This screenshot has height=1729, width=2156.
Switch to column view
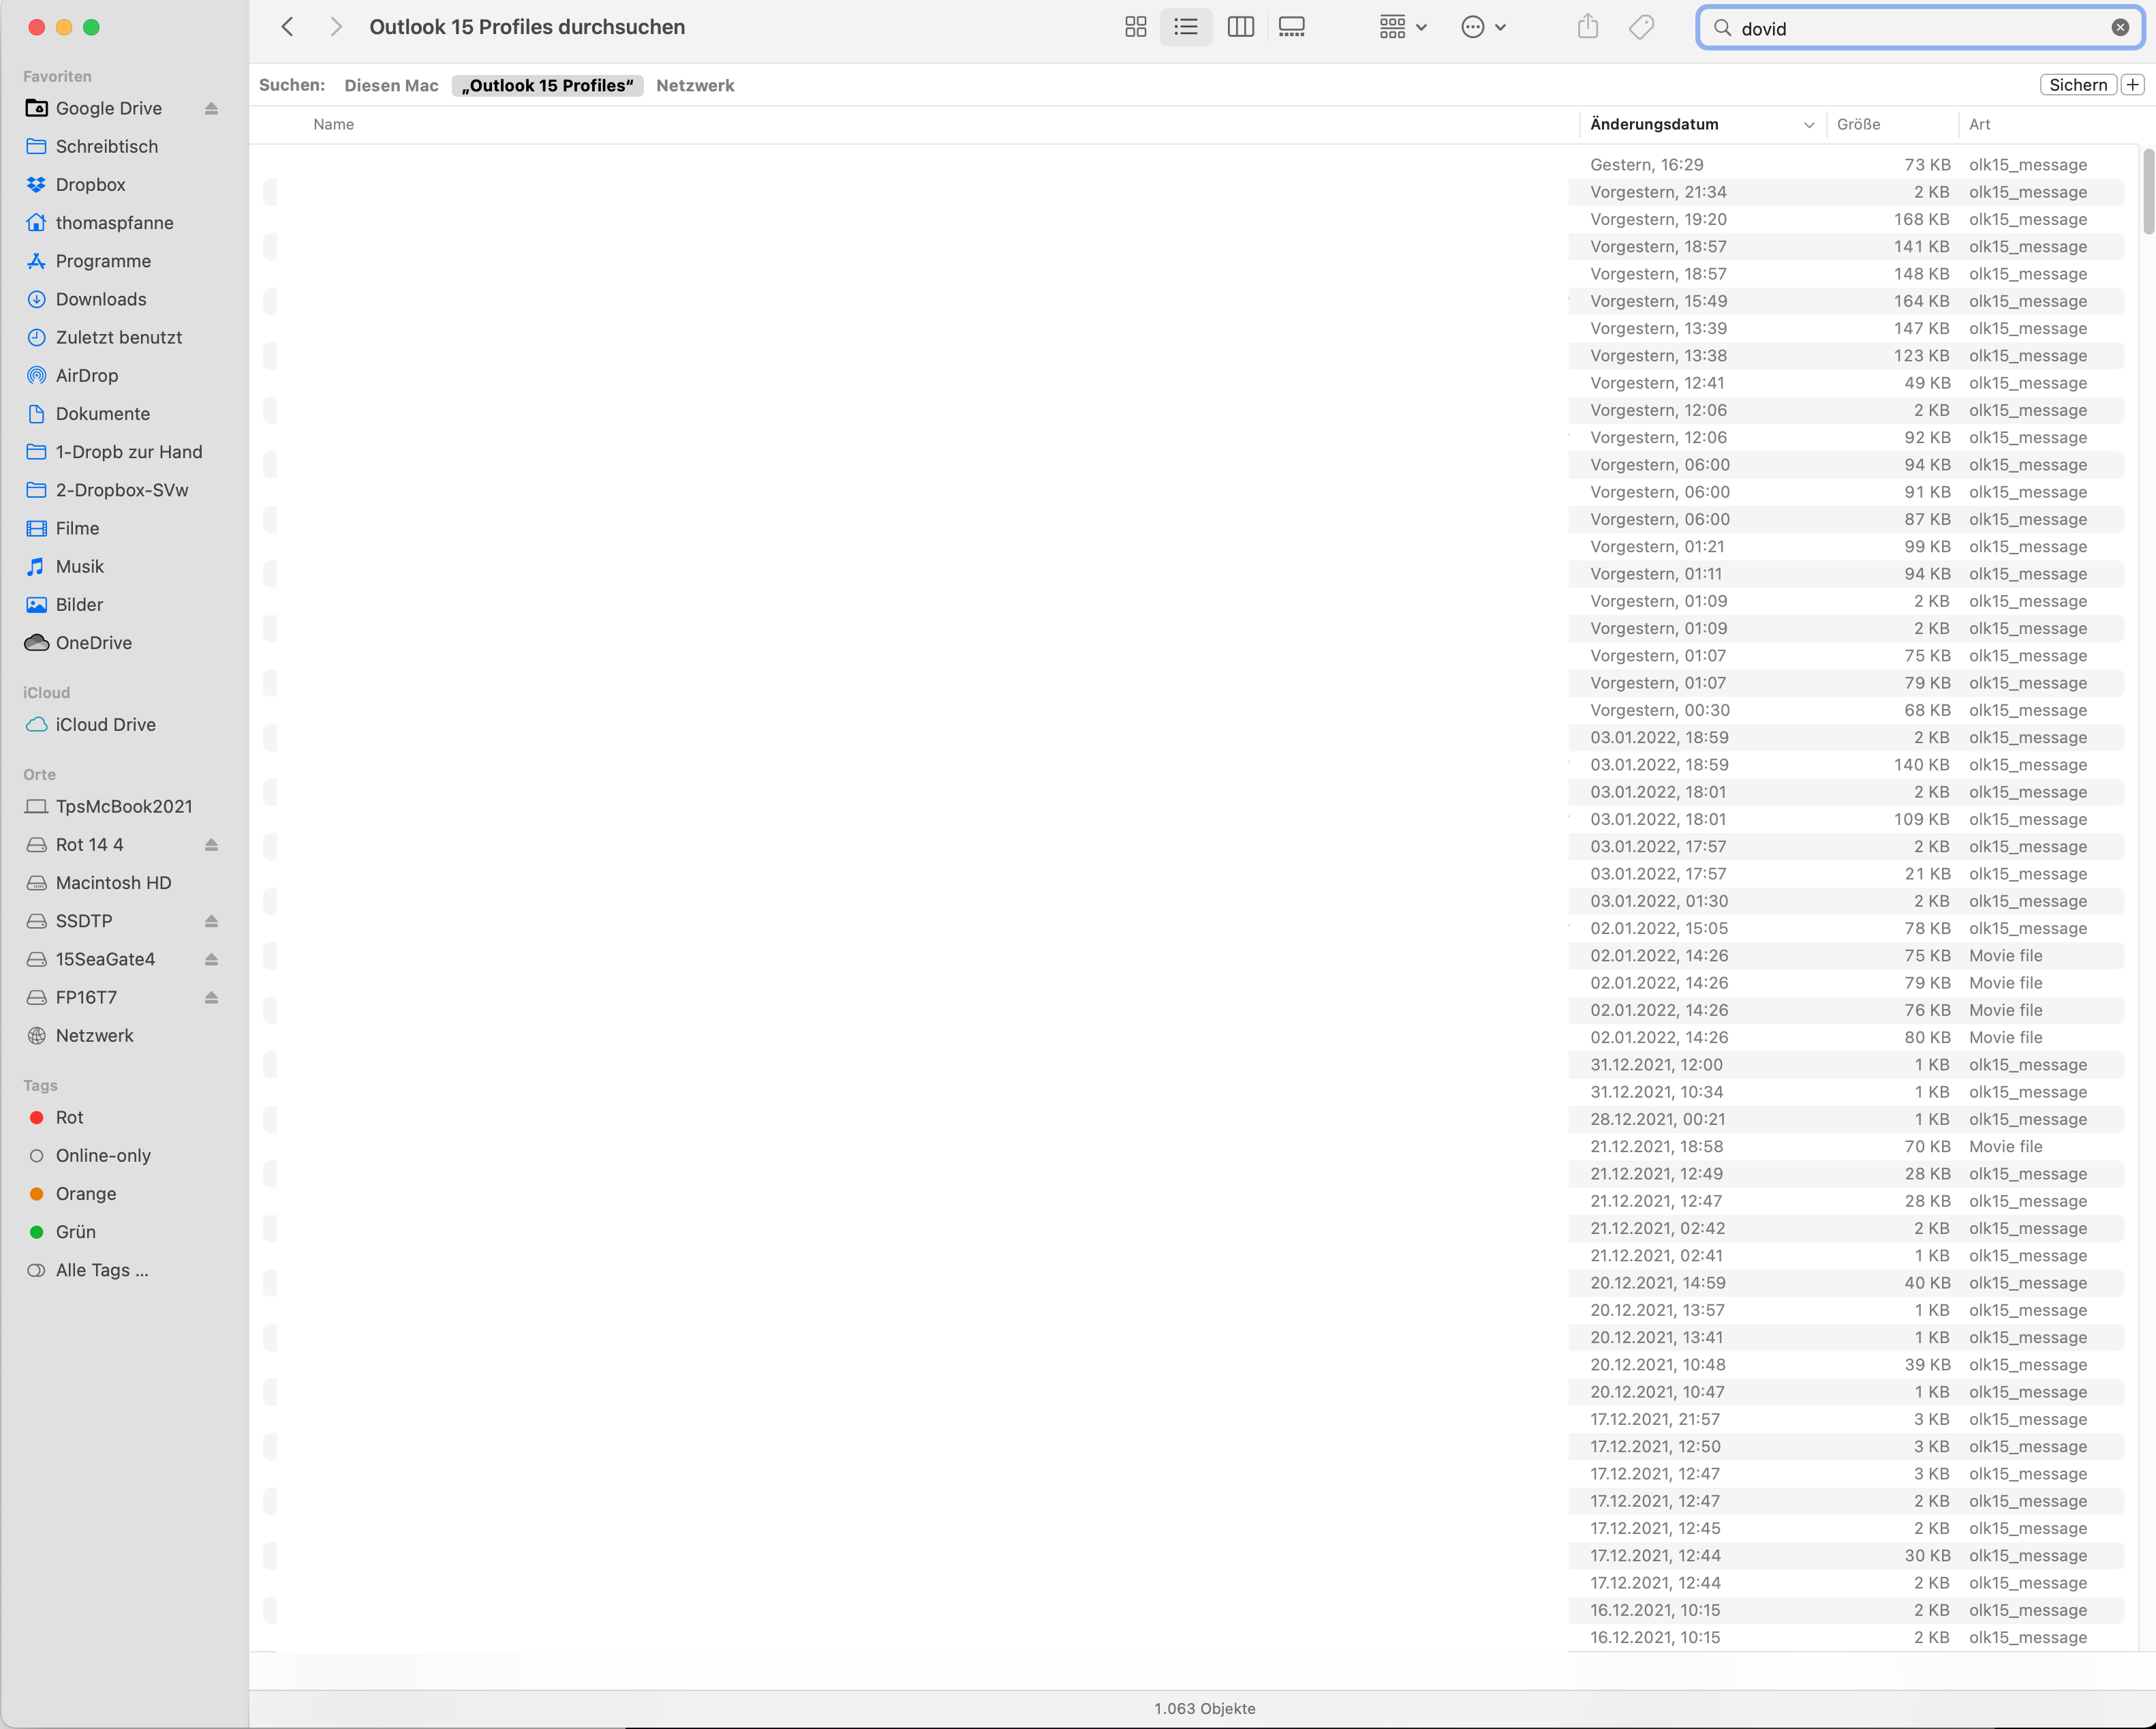coord(1240,27)
